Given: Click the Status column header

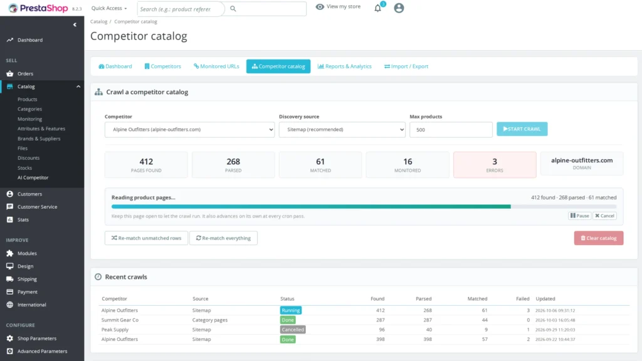Looking at the screenshot, I should pyautogui.click(x=287, y=299).
